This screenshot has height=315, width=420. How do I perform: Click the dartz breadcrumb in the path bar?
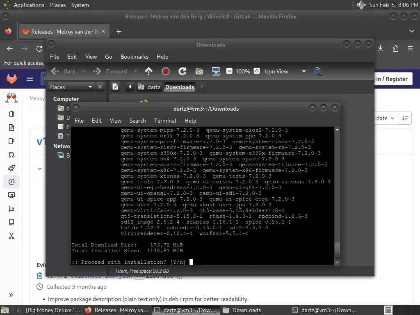click(149, 87)
